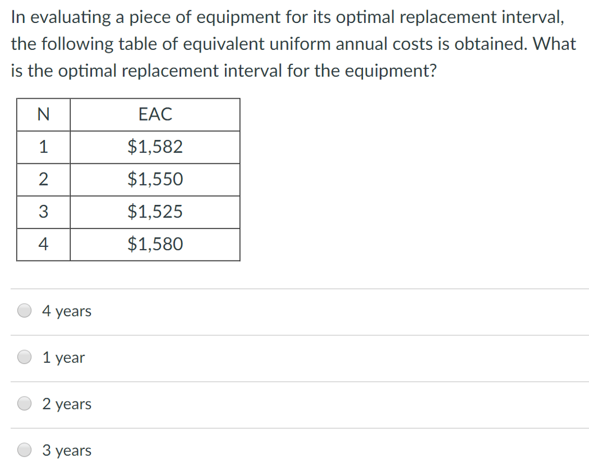Select the '4 years' radio button
The height and width of the screenshot is (473, 589).
tap(24, 310)
